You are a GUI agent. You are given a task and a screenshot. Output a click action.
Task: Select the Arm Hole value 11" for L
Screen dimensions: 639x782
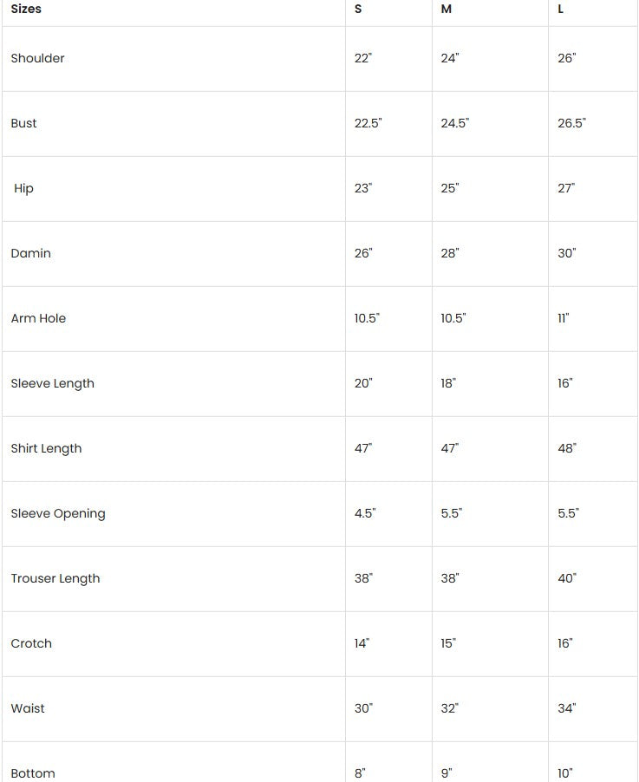pos(564,318)
